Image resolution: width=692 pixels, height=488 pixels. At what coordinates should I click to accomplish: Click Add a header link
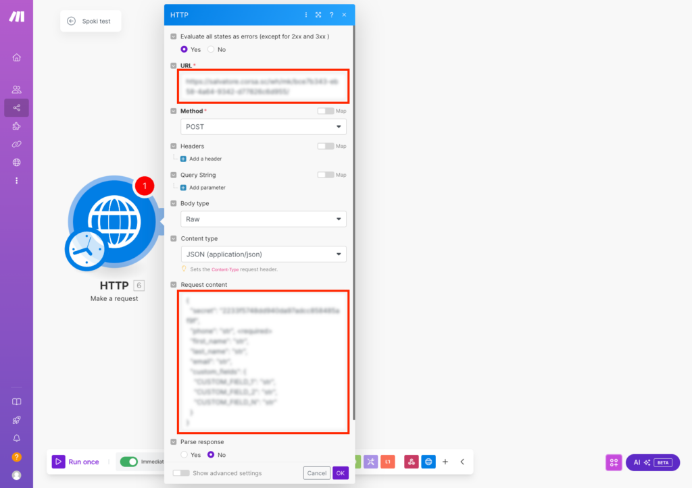click(x=205, y=159)
